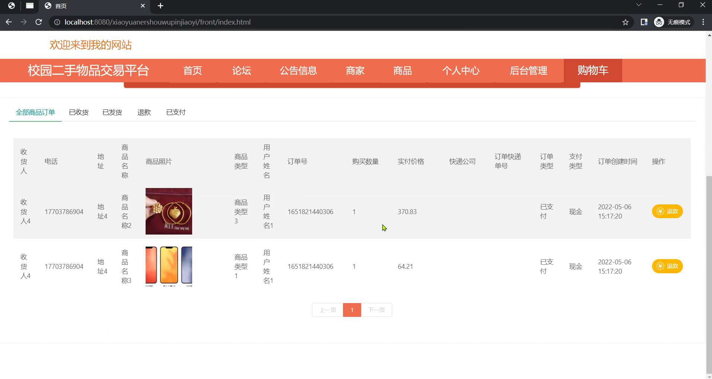This screenshot has width=712, height=379.
Task: Switch to the 已收货 tab
Action: point(79,112)
